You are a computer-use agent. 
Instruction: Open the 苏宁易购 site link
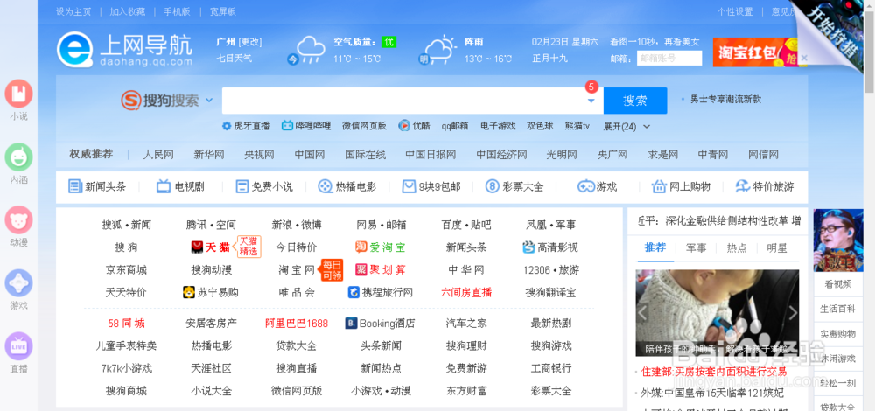coord(210,292)
